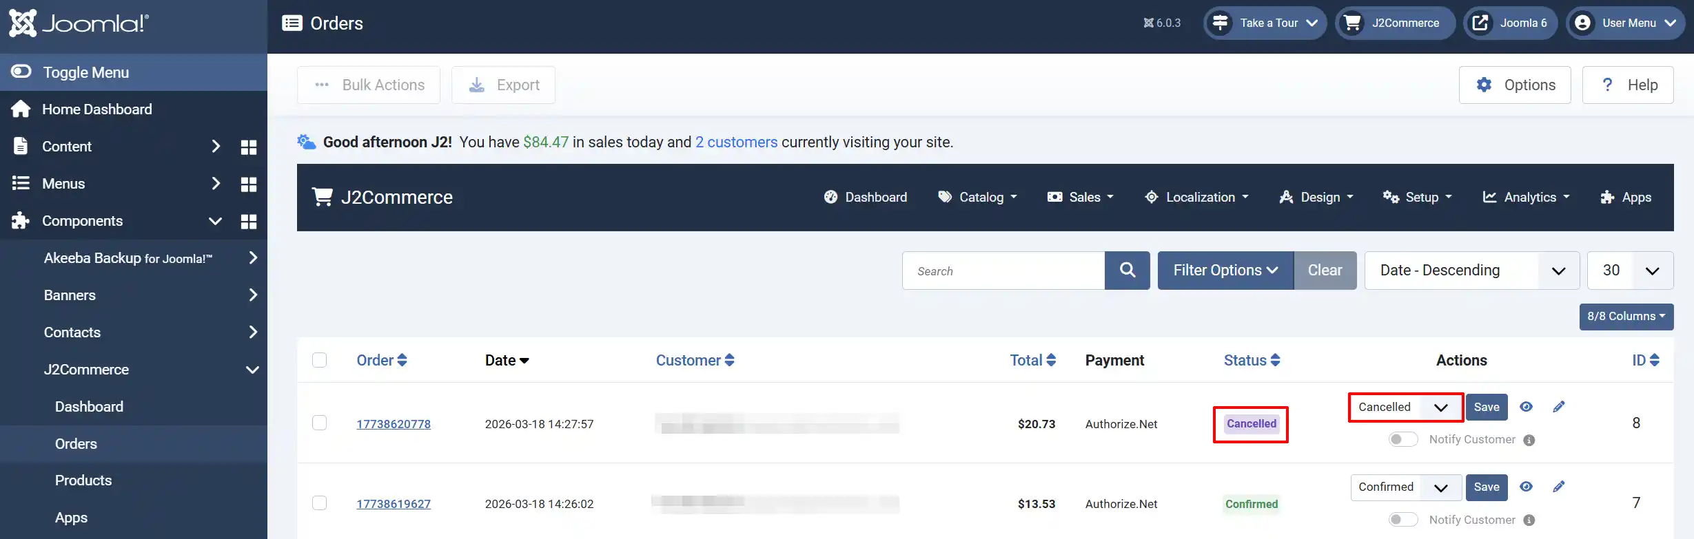Click the Orders page title icon
1694x539 pixels.
(x=292, y=23)
